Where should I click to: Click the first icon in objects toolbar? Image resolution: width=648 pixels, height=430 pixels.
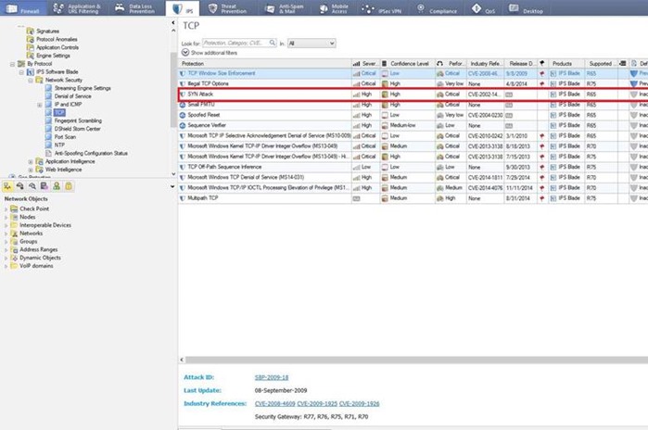(x=7, y=186)
